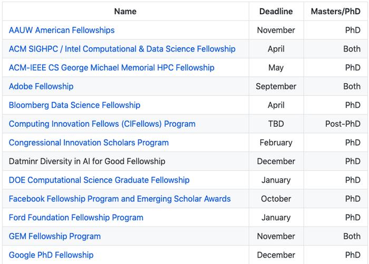Follow the Bloomberg Data Science Fellowship link
Viewport: 369px width, 264px height.
coord(75,105)
